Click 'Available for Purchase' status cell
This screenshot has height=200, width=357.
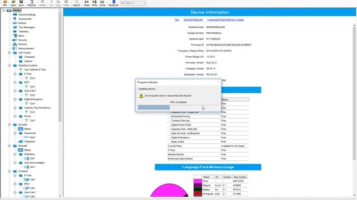pyautogui.click(x=233, y=146)
